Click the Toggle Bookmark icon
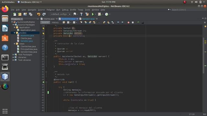Viewport: 207px width, 116px height. (x=113, y=23)
